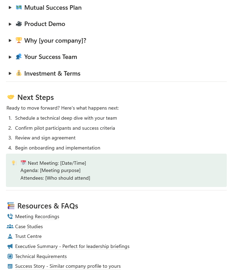232x274 pixels.
Task: Click the people icon next to Case Studies
Action: click(x=10, y=226)
